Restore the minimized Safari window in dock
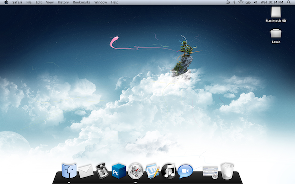 click(210, 172)
